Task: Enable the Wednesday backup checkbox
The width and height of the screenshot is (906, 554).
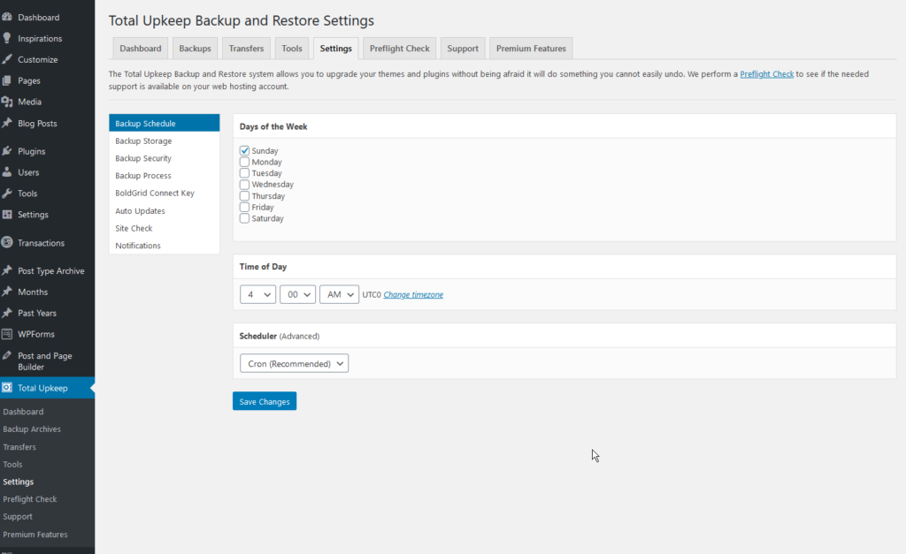Action: [x=245, y=185]
